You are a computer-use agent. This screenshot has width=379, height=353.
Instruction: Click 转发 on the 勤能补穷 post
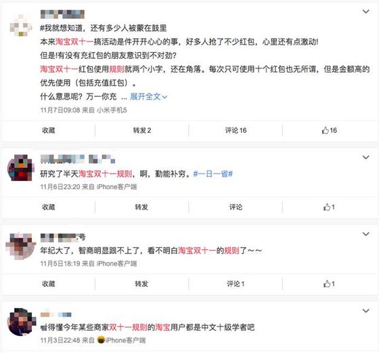(x=141, y=207)
